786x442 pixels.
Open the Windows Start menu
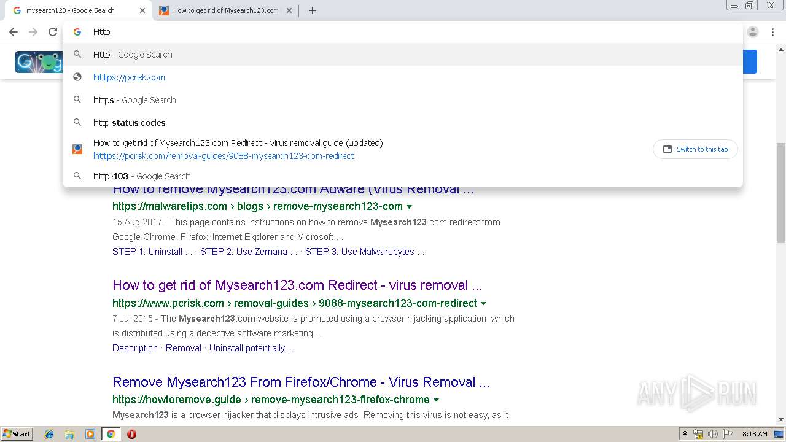pos(17,434)
